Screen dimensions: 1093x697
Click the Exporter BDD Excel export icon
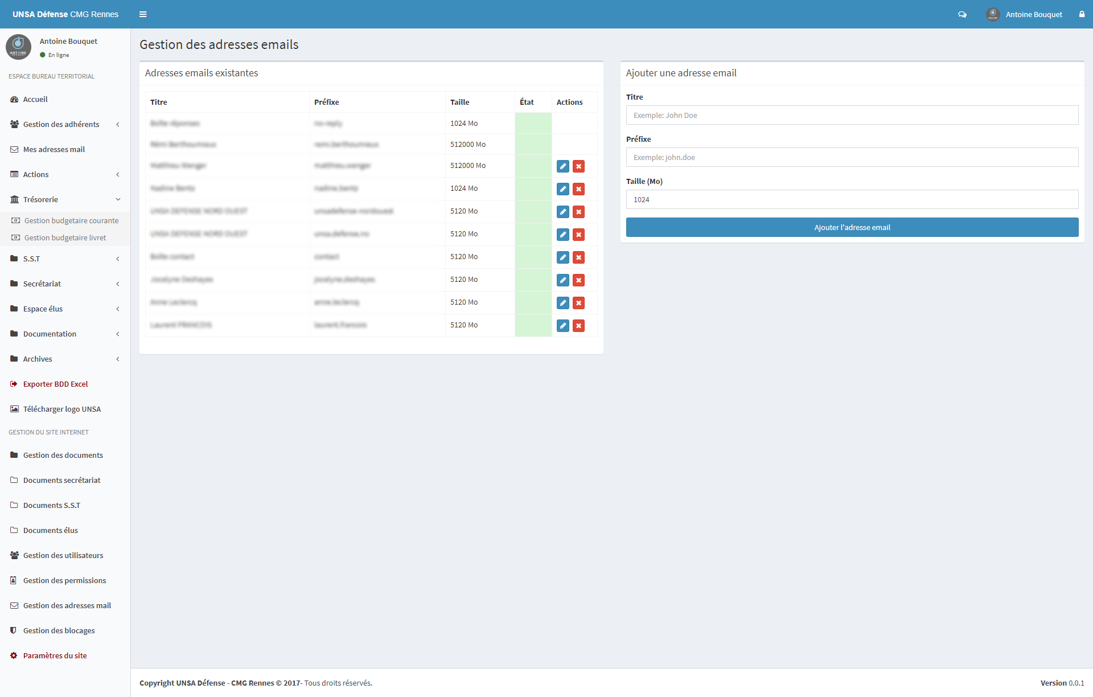coord(14,384)
